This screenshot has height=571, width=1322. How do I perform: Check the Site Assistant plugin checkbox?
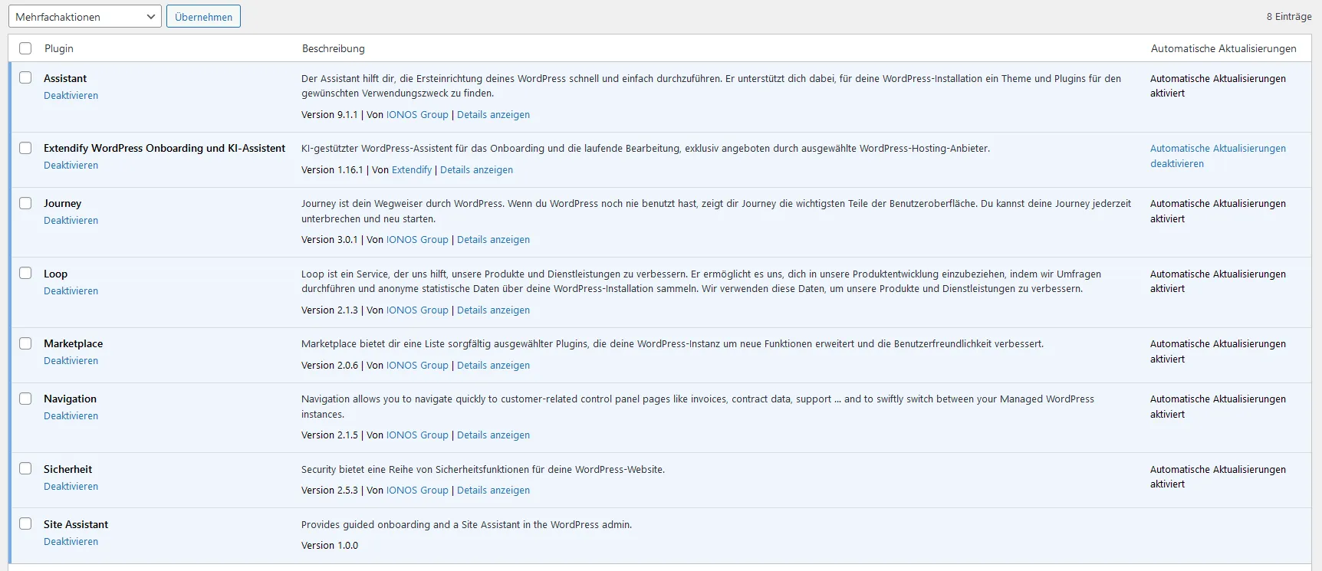(25, 523)
